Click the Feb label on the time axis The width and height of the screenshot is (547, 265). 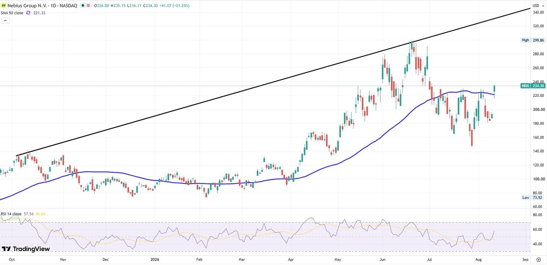click(199, 260)
